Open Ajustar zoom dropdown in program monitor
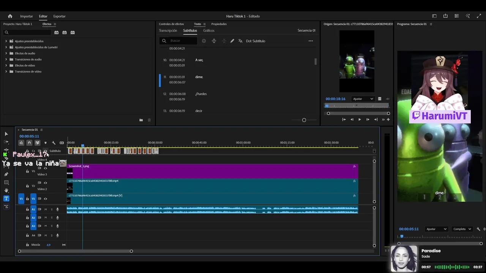 pyautogui.click(x=436, y=229)
